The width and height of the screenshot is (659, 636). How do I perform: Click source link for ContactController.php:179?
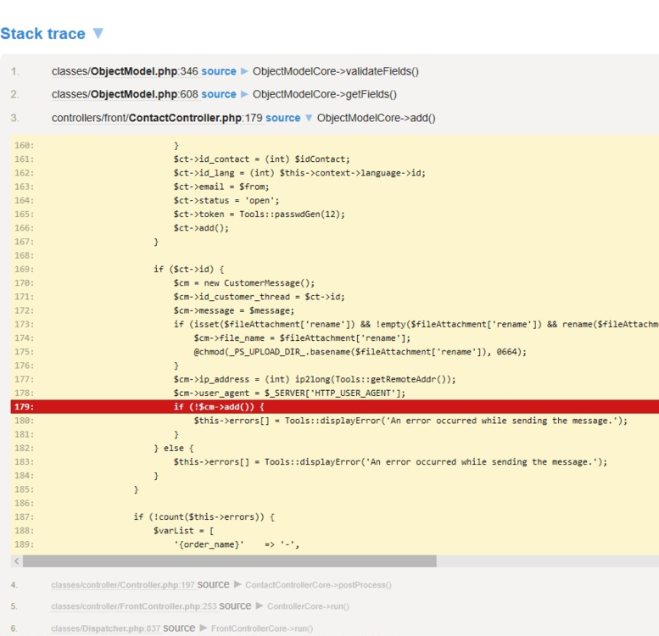282,118
